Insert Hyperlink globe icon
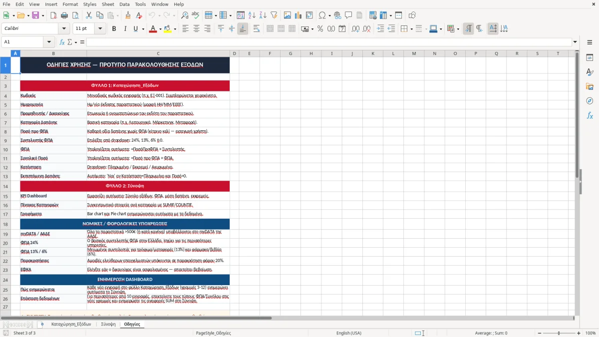The width and height of the screenshot is (599, 337). coord(337,15)
